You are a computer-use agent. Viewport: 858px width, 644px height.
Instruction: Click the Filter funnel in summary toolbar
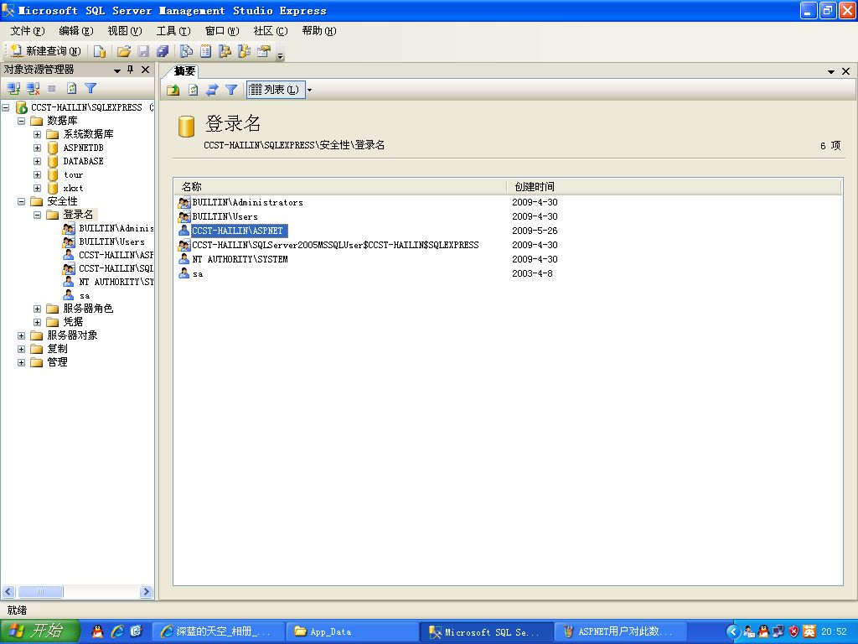pyautogui.click(x=231, y=90)
